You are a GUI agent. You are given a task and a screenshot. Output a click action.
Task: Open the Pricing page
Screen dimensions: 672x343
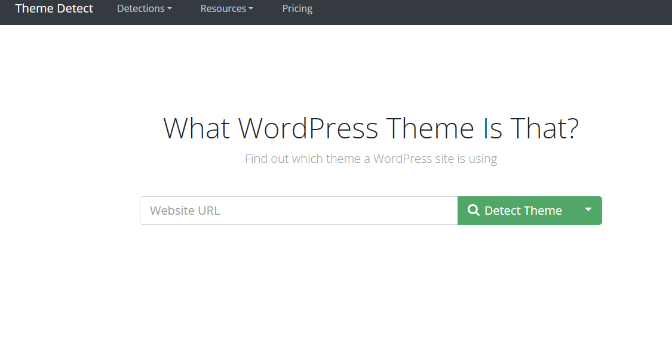tap(297, 8)
